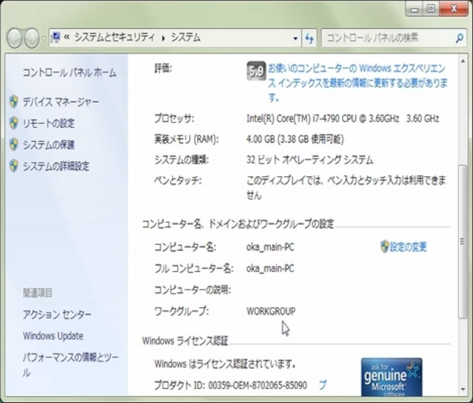Click the vertical scrollbar thumb
Image resolution: width=473 pixels, height=403 pixels.
tap(463, 242)
